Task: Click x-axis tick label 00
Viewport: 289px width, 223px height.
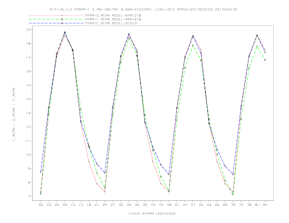Action: (41, 205)
